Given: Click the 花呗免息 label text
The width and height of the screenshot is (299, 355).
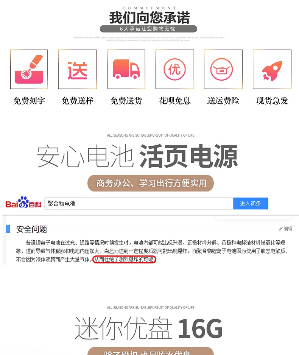Looking at the screenshot, I should point(175,101).
